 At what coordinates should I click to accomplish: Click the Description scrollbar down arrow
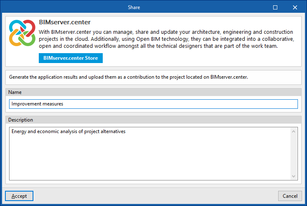click(294, 176)
